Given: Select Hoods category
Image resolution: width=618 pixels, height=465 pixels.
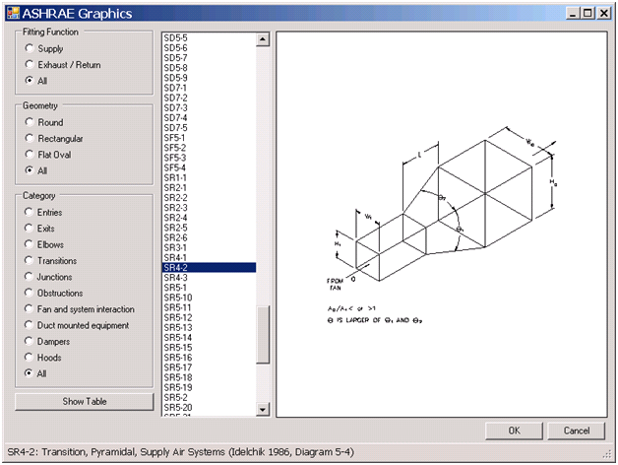Looking at the screenshot, I should tap(29, 358).
